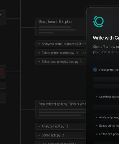The image size is (119, 144).
Task: Select the Analyzed prime_number.py:(1-100) step
Action: pyautogui.click(x=61, y=44)
